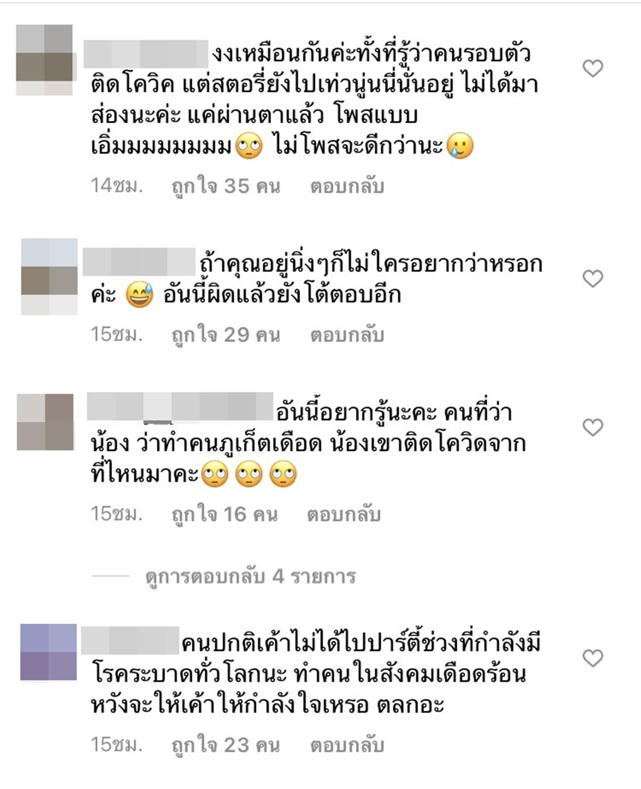Reply to the first comment via ตอบกลับ
This screenshot has width=641, height=789.
click(347, 186)
